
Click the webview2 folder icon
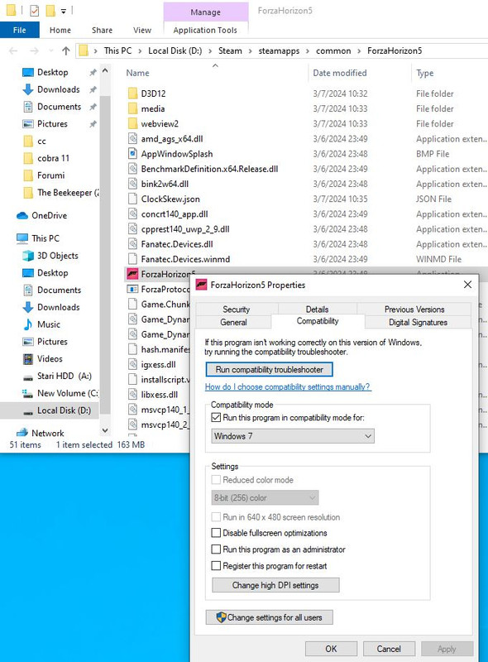pyautogui.click(x=132, y=123)
